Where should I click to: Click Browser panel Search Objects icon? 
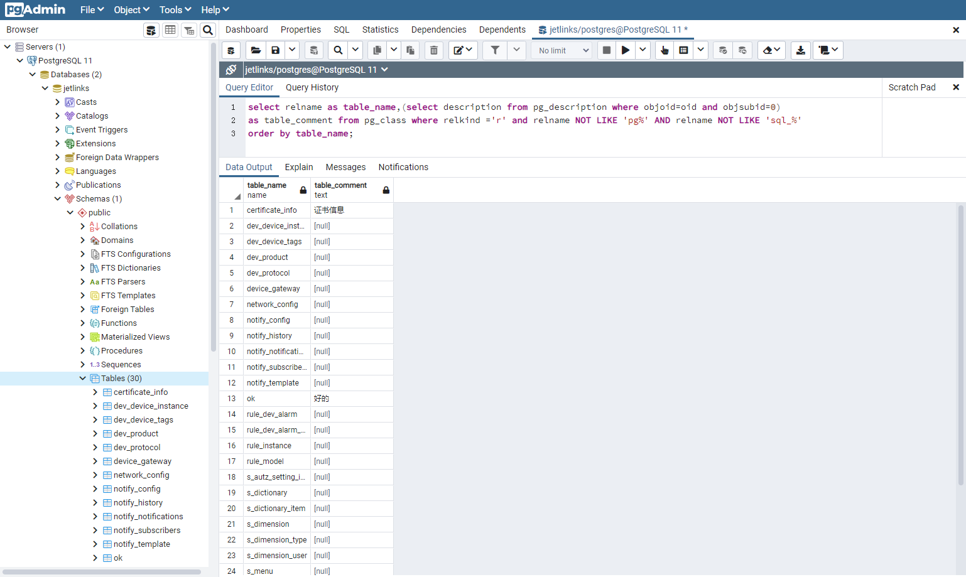pyautogui.click(x=208, y=30)
